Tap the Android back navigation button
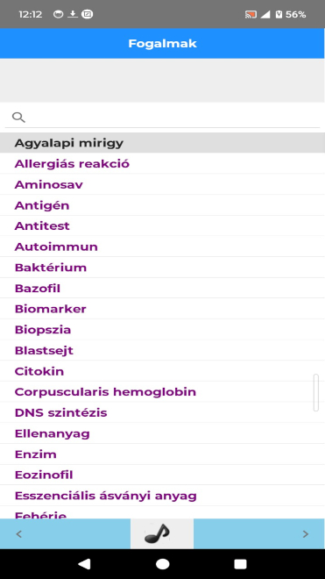This screenshot has height=579, width=325. coord(84,564)
